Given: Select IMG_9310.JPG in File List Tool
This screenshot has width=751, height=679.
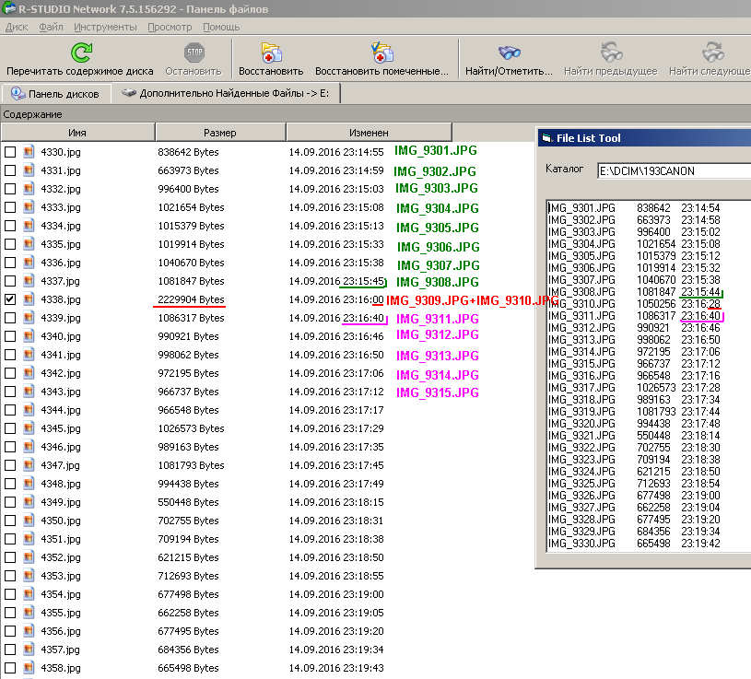Looking at the screenshot, I should point(634,304).
